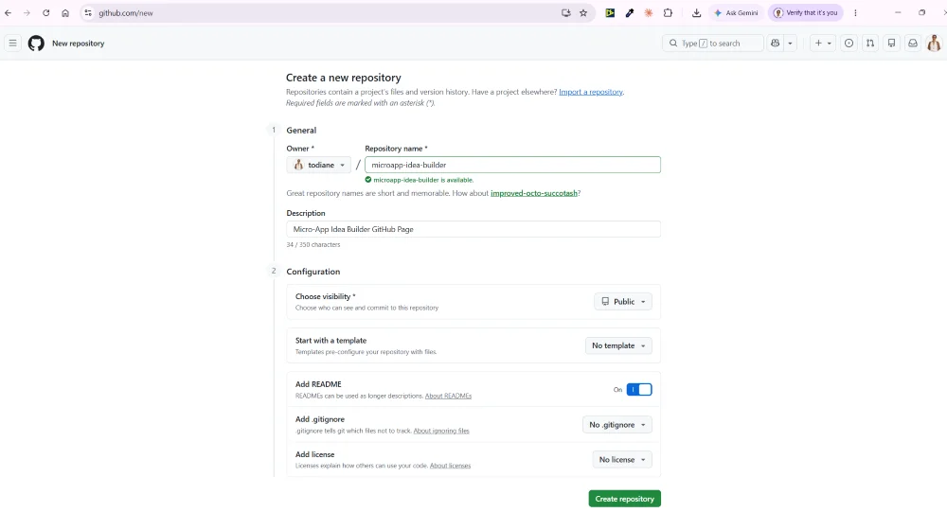Click Verify that it's you profile chip
The height and width of the screenshot is (530, 947).
pyautogui.click(x=806, y=12)
